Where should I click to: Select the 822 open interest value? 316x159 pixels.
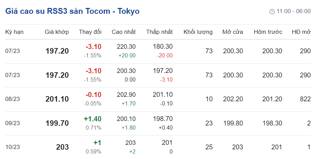[x=305, y=99]
